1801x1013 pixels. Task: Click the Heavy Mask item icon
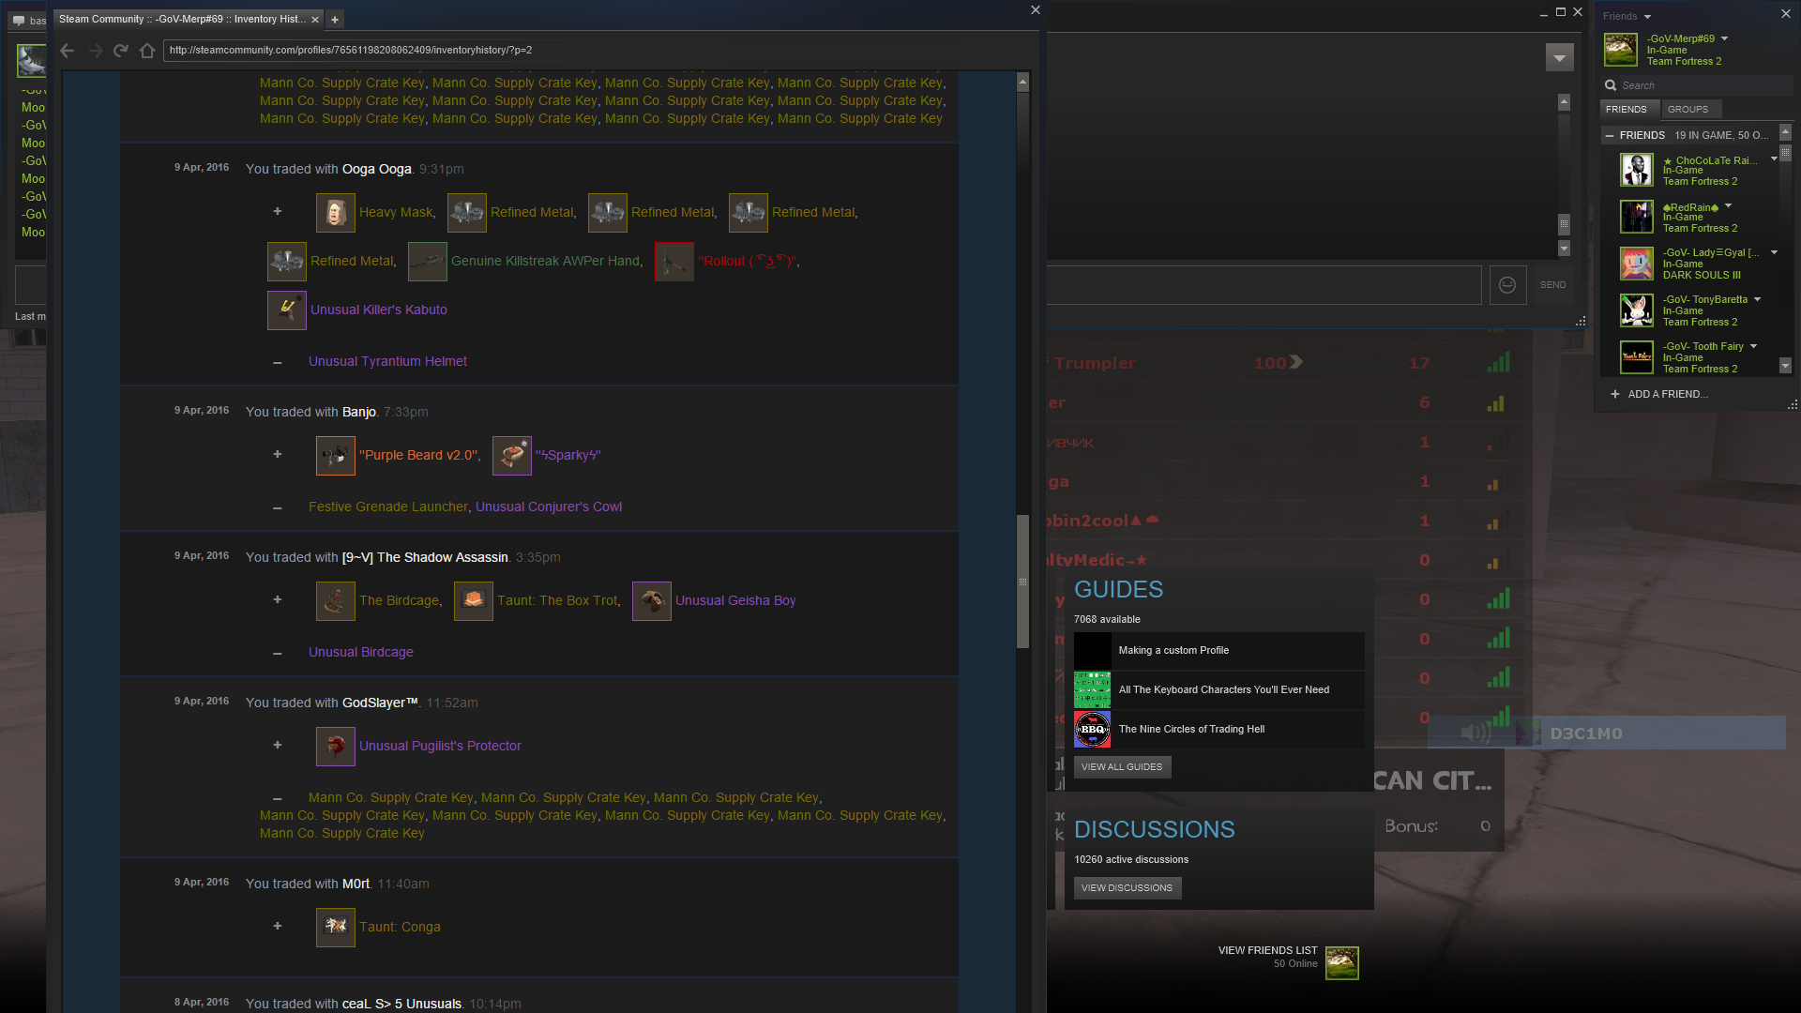point(335,213)
